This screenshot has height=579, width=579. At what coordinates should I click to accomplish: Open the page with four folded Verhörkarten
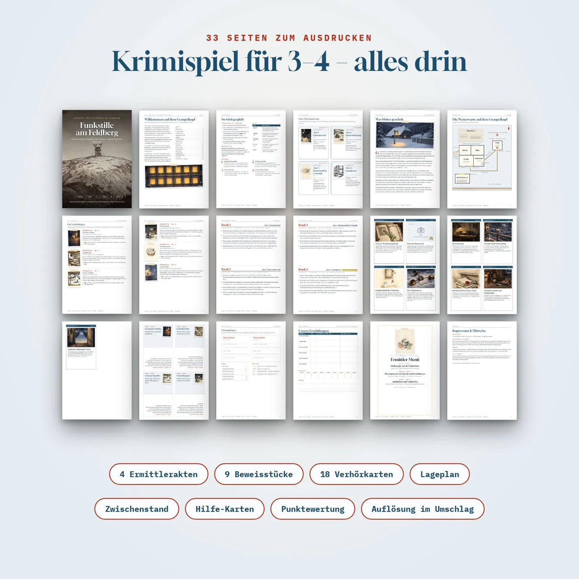tap(174, 371)
